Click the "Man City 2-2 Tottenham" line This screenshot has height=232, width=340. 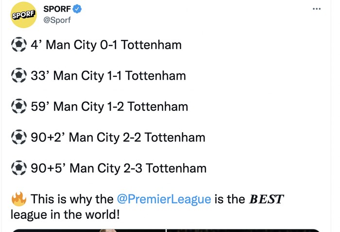point(137,138)
